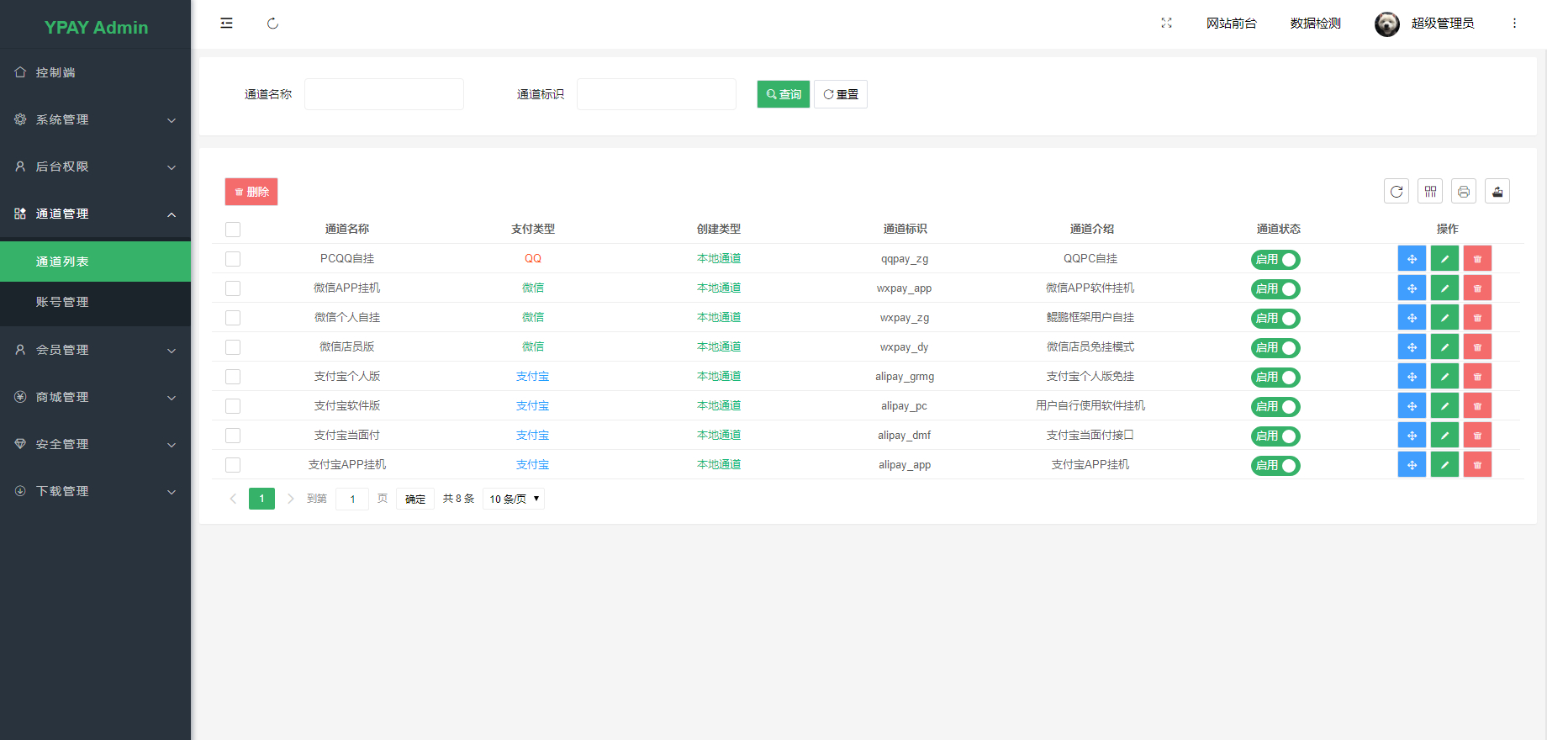Go to 控制端 in the sidebar

click(x=55, y=72)
